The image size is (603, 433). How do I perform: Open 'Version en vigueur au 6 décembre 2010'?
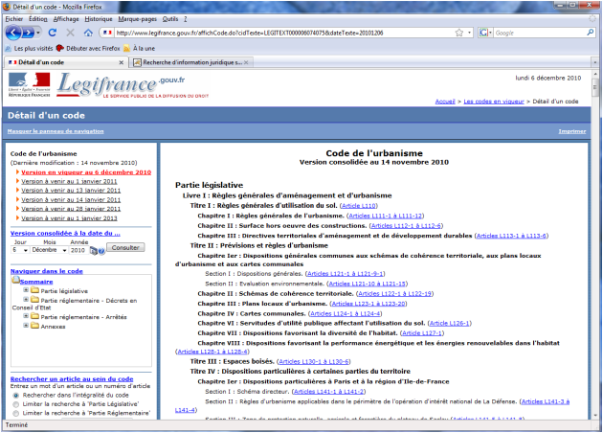[x=86, y=172]
